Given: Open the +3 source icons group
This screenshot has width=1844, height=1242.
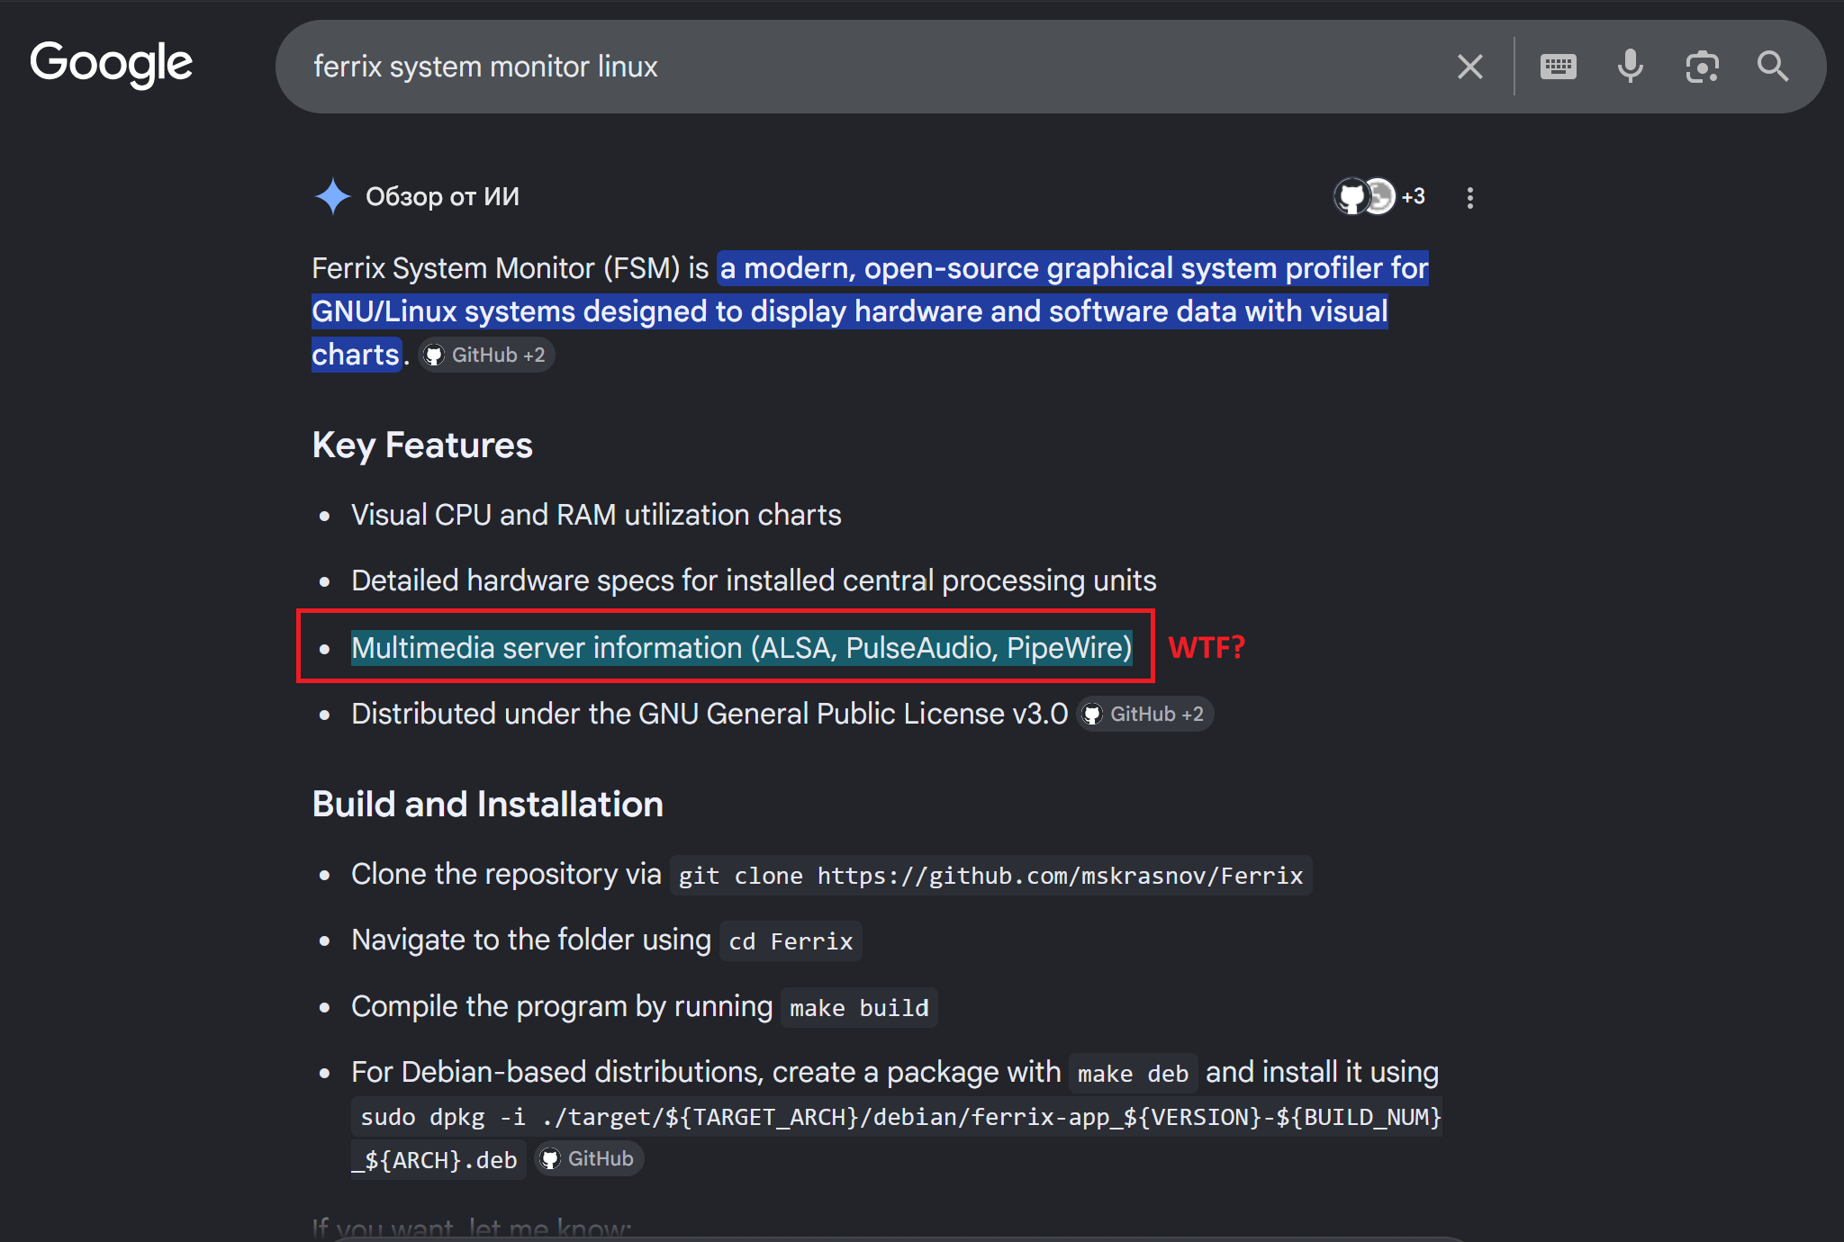Looking at the screenshot, I should coord(1379,196).
